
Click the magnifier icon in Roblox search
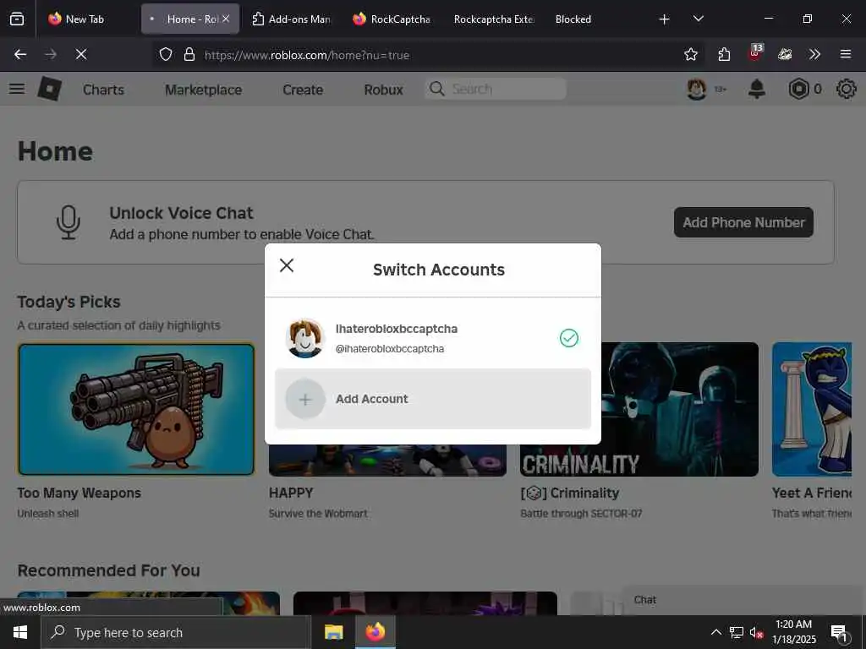pos(437,88)
